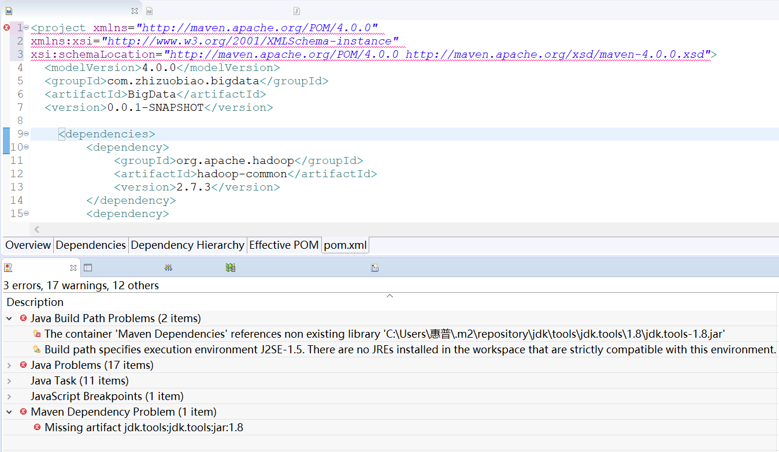The image size is (779, 452).
Task: Collapse the Maven Dependency Problem section
Action: pyautogui.click(x=10, y=412)
